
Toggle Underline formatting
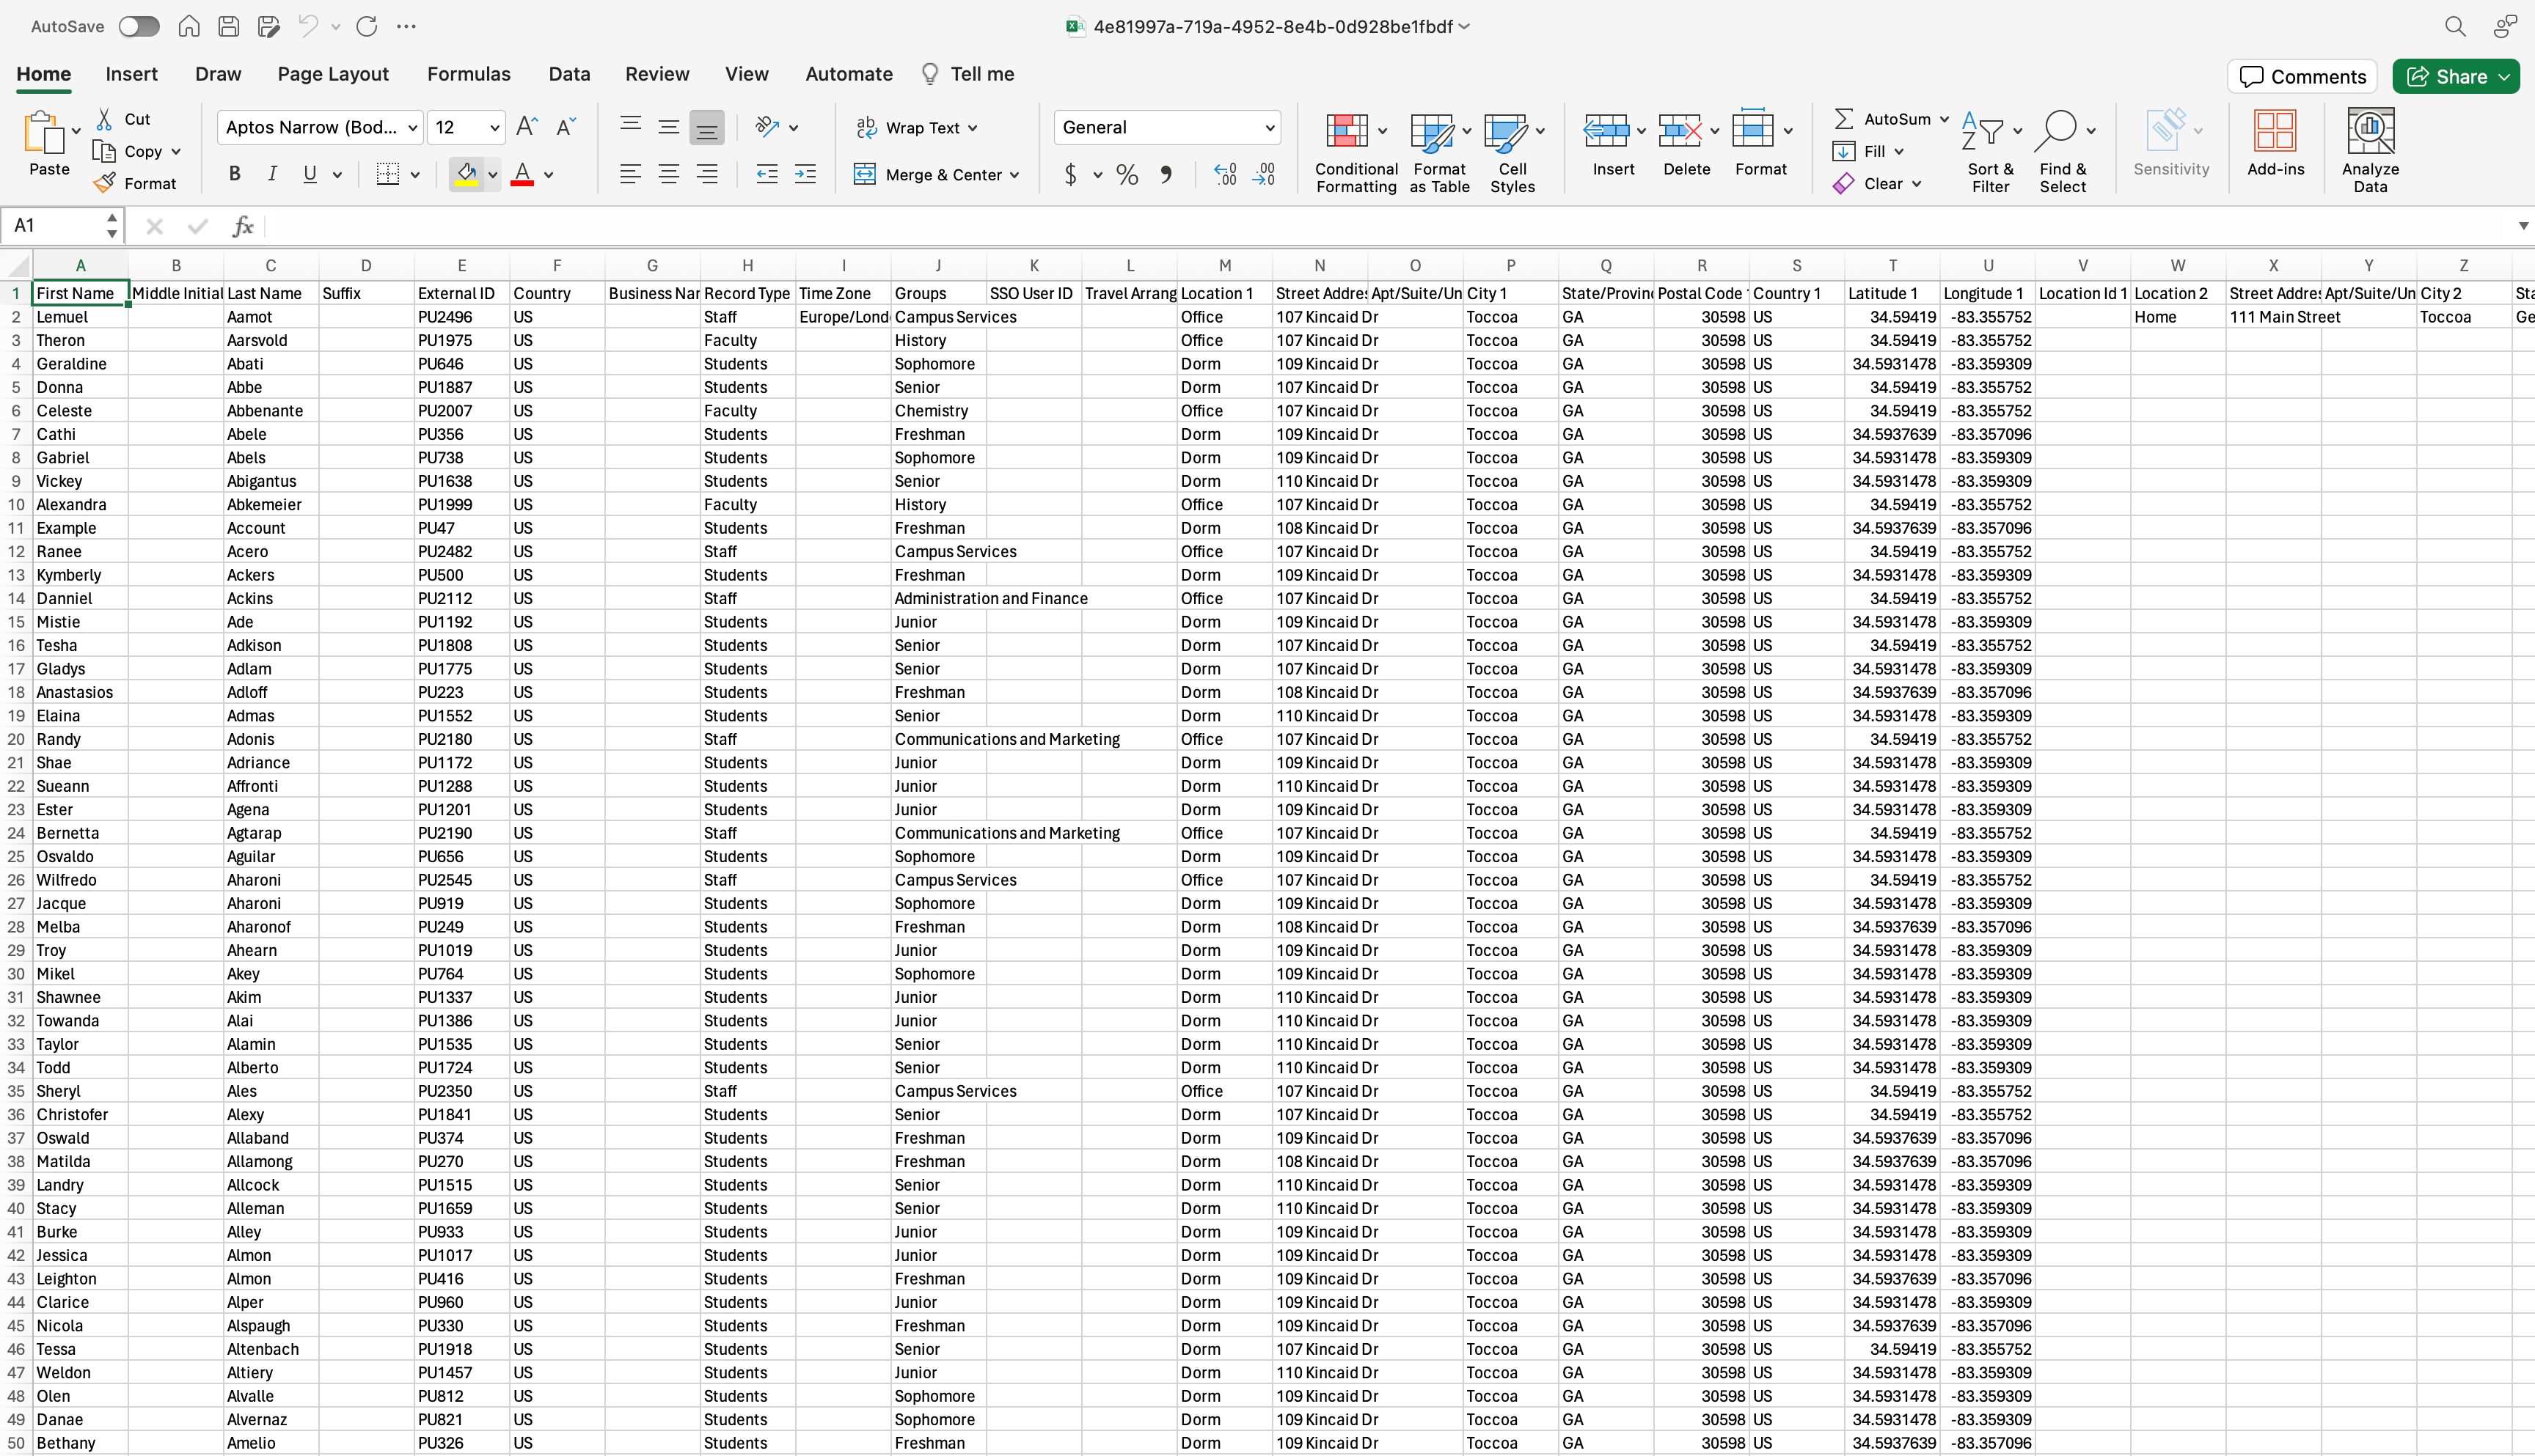(x=310, y=174)
